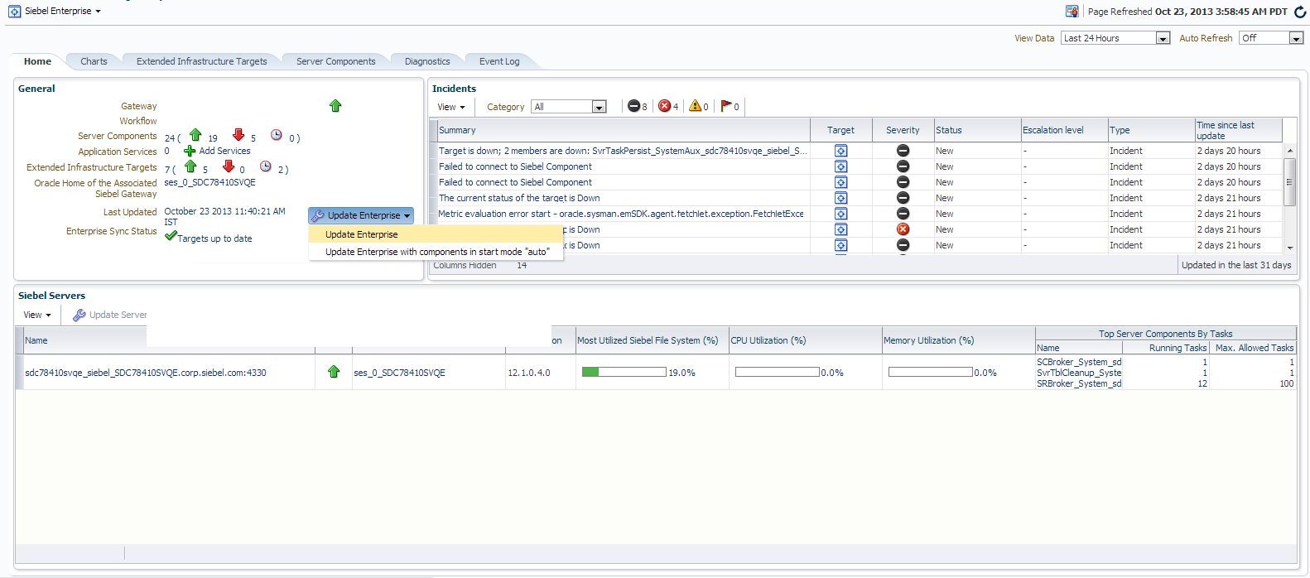1310x578 pixels.
Task: Open 'Target is down; 2 members' incident link
Action: [623, 151]
